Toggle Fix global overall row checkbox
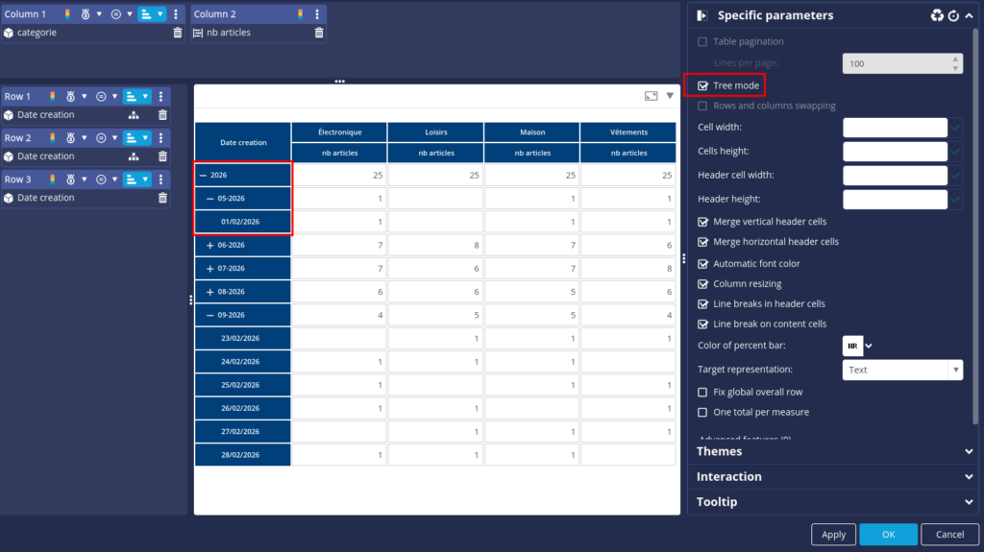Viewport: 984px width, 552px height. pos(702,392)
